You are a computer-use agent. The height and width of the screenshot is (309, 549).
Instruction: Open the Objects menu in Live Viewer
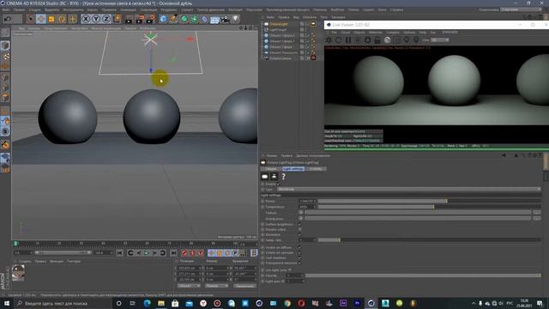(x=359, y=33)
